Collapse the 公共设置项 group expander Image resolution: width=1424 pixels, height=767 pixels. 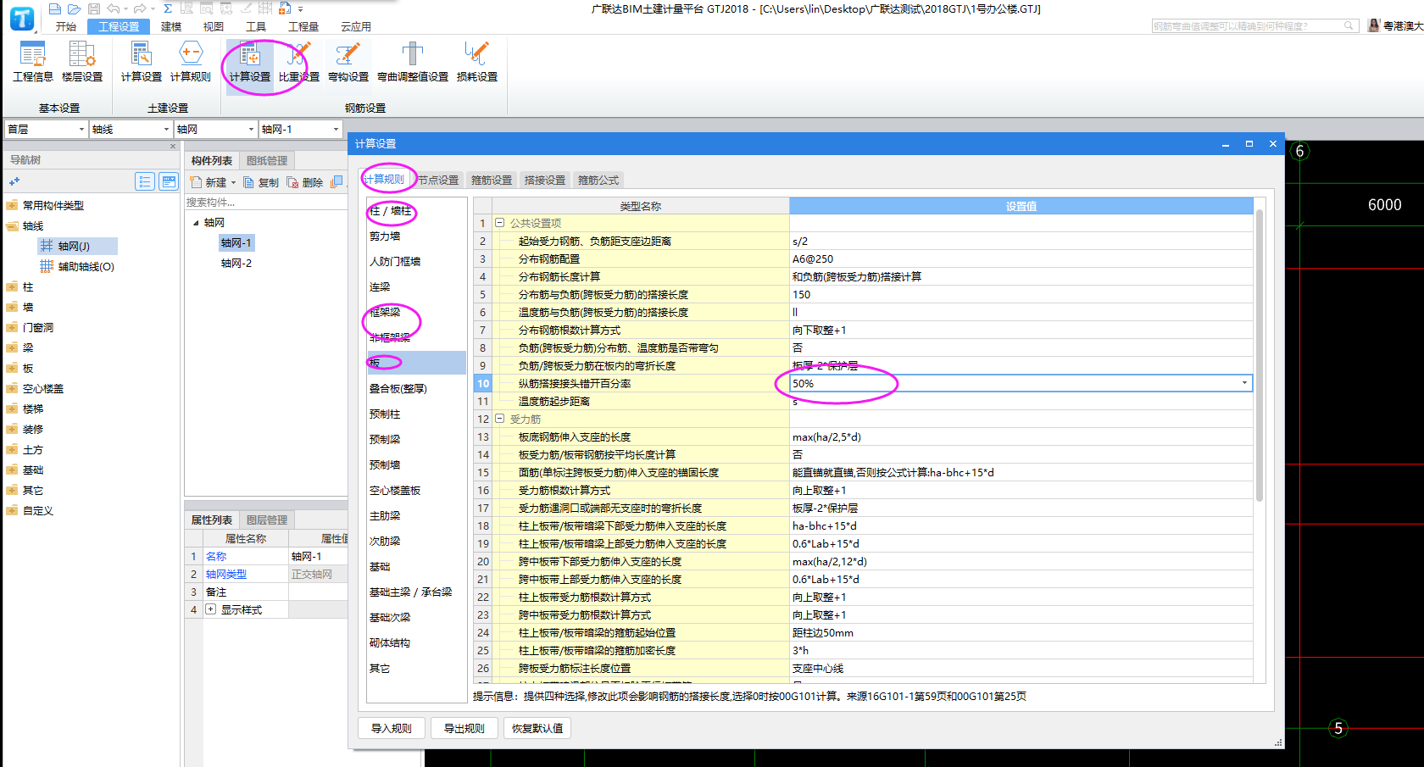[x=500, y=223]
